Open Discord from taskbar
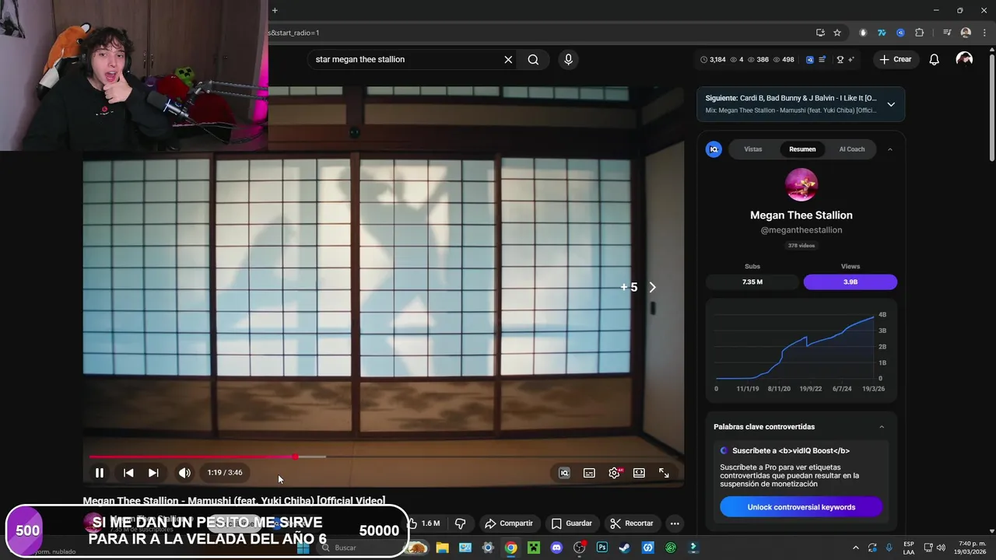The image size is (996, 560). (x=556, y=548)
